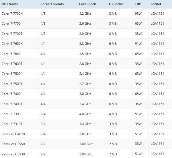Screen dimensions: 172x158
Task: Click the 8 MB cache in Core i7-7700K row
Action: point(113,14)
